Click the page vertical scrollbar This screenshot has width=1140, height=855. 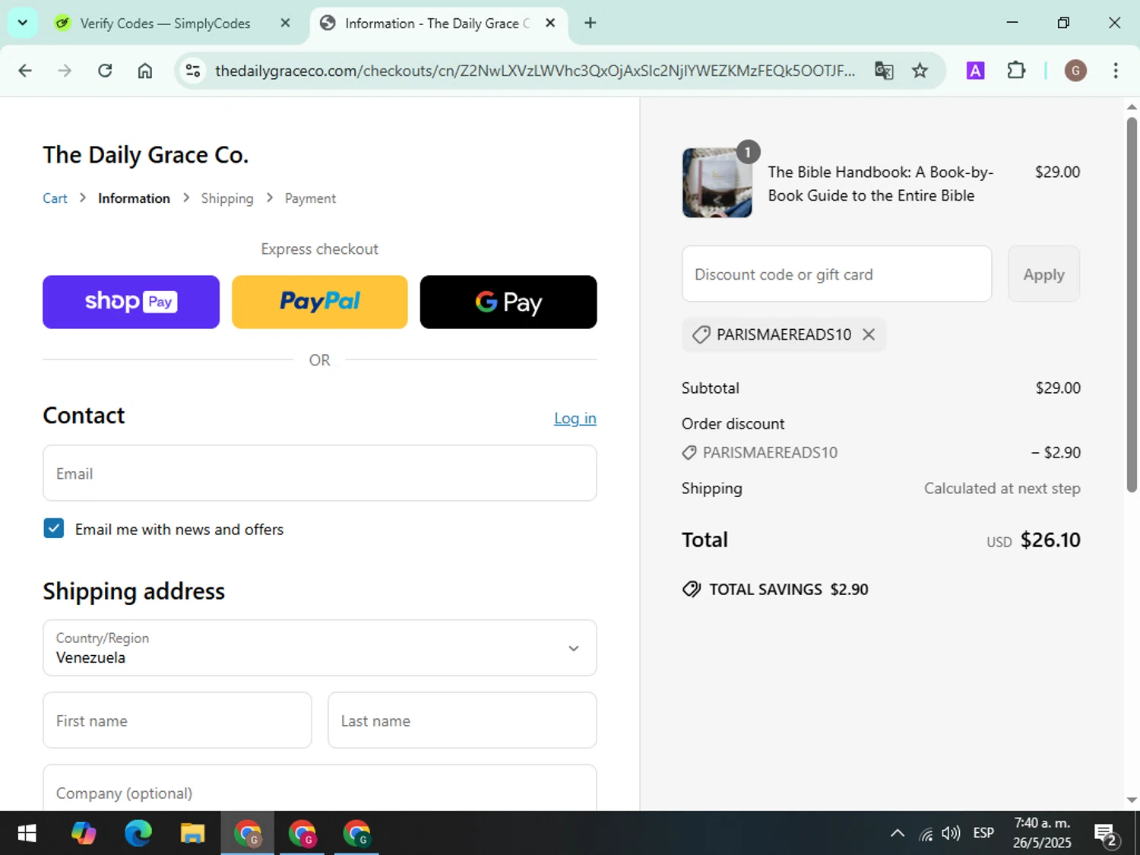(x=1132, y=304)
